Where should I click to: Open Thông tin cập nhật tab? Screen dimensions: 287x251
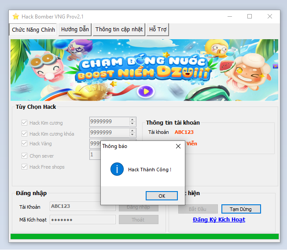pos(119,30)
